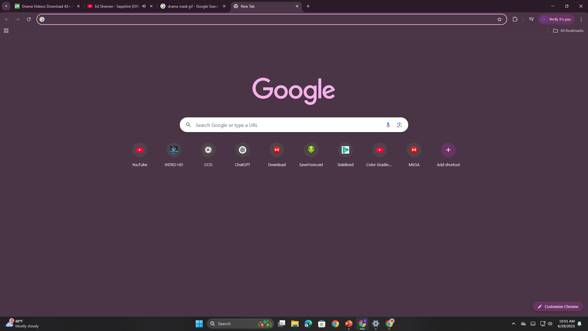This screenshot has width=588, height=331.
Task: Close the Drama Videos tab
Action: (x=78, y=6)
